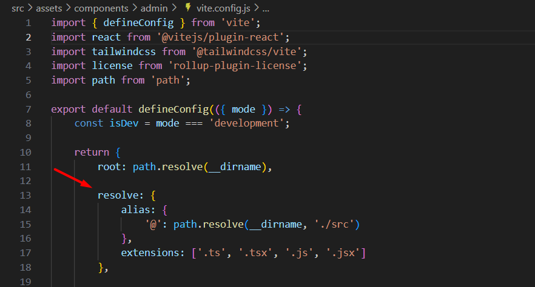Click line number 1 in the gutter
This screenshot has width=535, height=287.
pyautogui.click(x=29, y=23)
